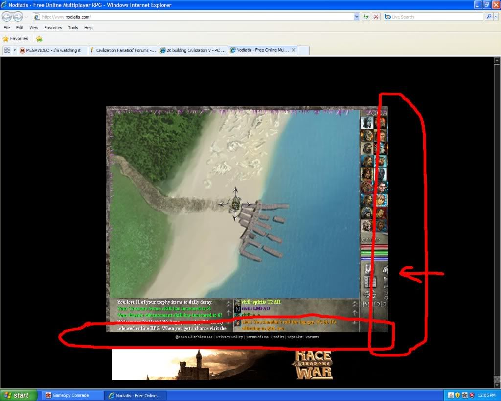This screenshot has height=401, width=501.
Task: Click the green bar in game sidebar
Action: (x=374, y=253)
